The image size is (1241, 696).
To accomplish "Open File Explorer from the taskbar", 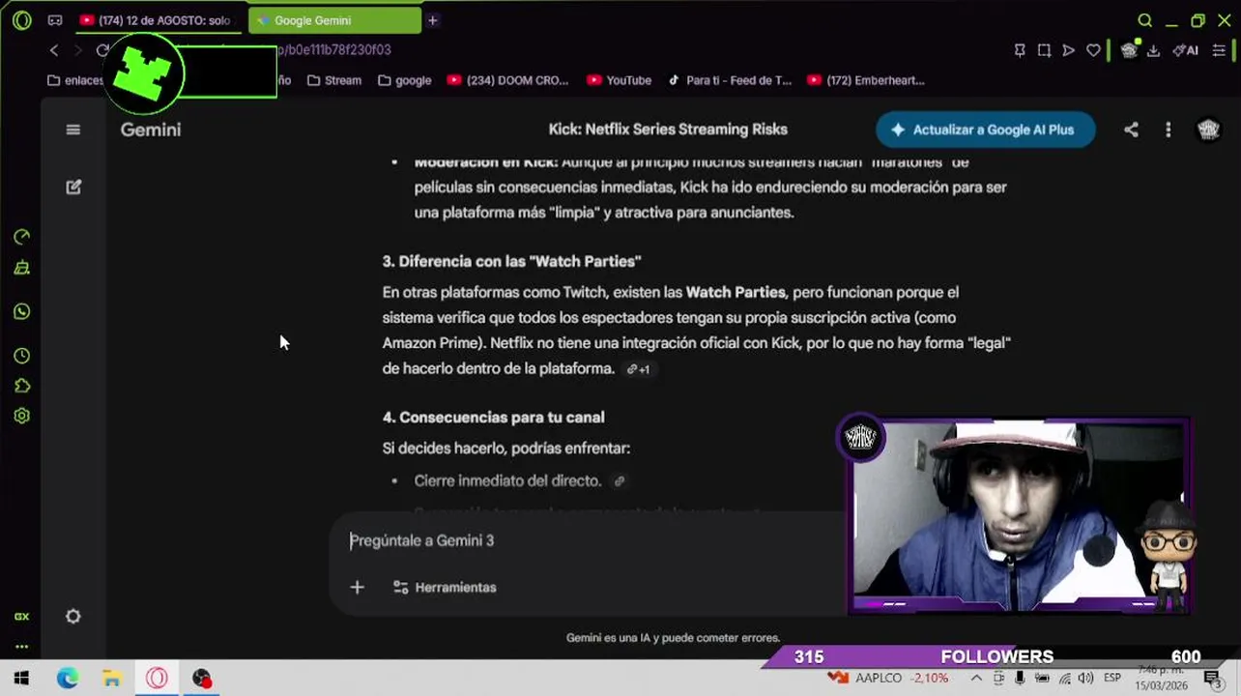I will click(112, 679).
